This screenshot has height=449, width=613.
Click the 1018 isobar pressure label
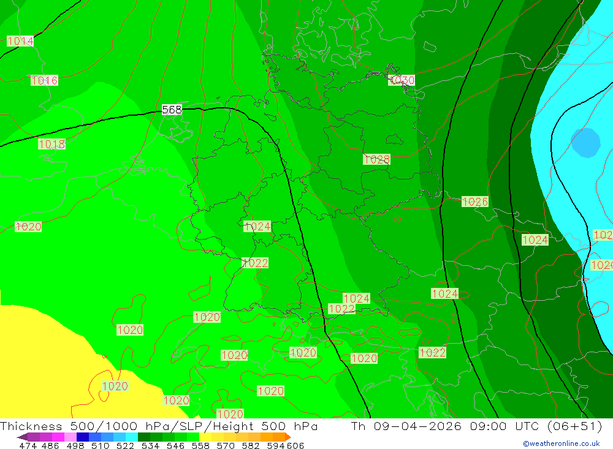(x=51, y=144)
